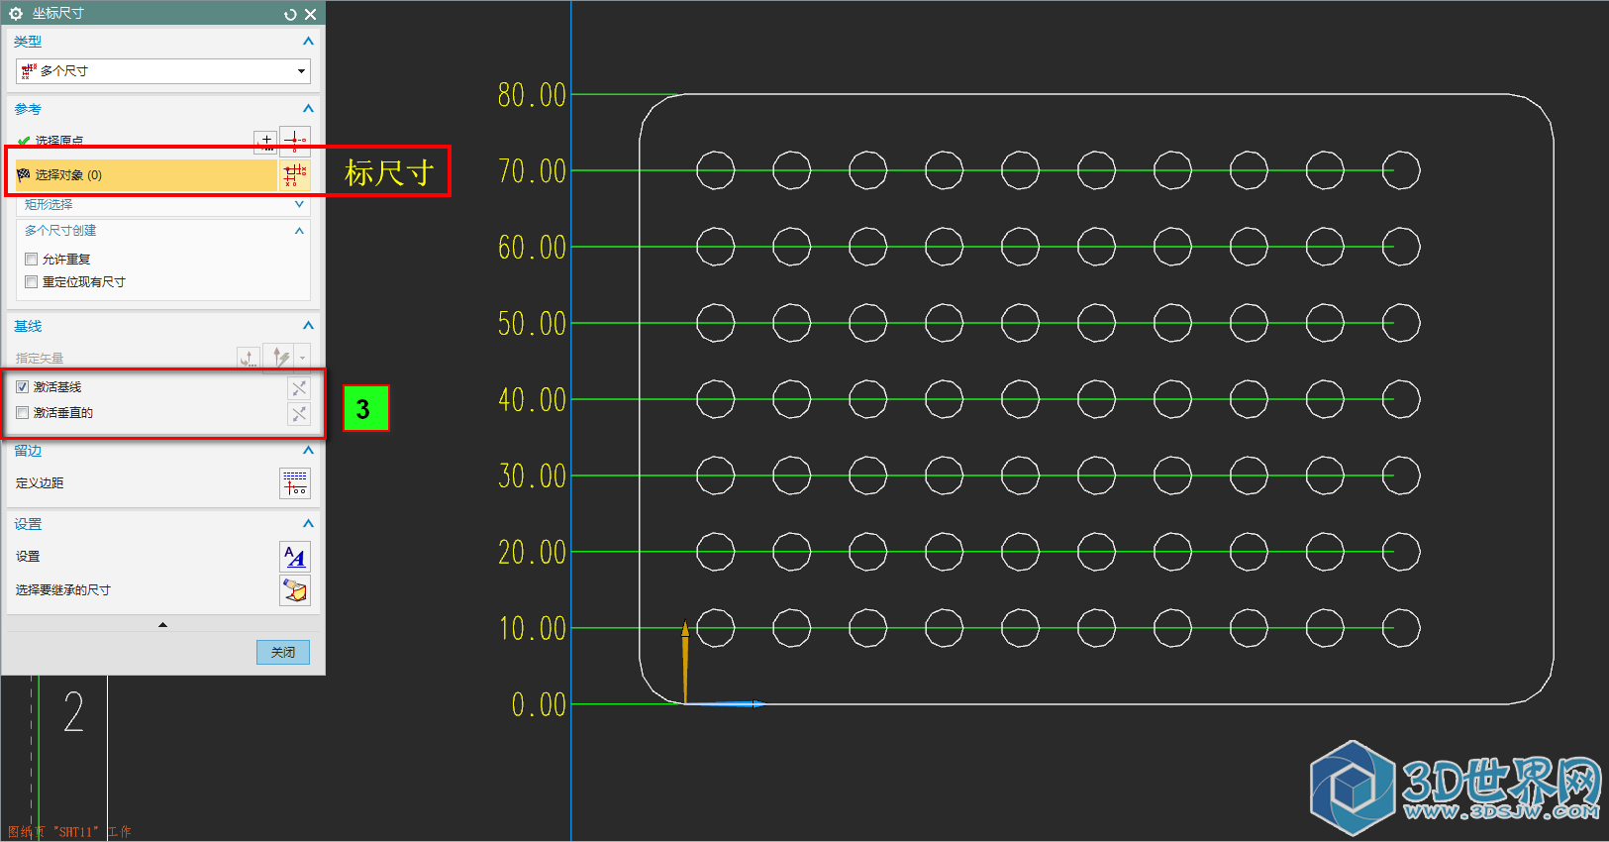Select the 0.00 origin dimension text
Image resolution: width=1609 pixels, height=842 pixels.
coord(539,705)
